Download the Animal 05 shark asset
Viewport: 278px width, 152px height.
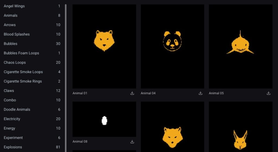268,93
